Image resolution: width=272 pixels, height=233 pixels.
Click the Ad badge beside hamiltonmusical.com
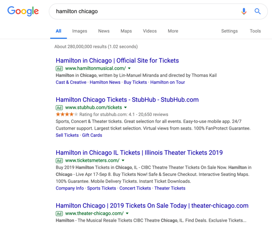pyautogui.click(x=59, y=68)
